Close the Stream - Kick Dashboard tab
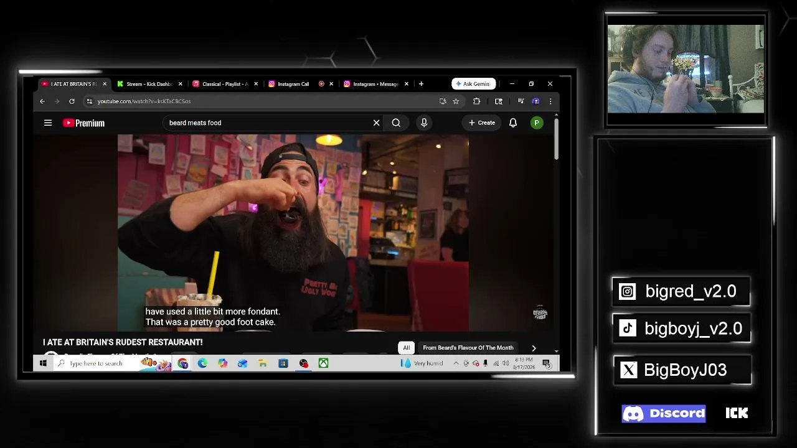 [181, 84]
